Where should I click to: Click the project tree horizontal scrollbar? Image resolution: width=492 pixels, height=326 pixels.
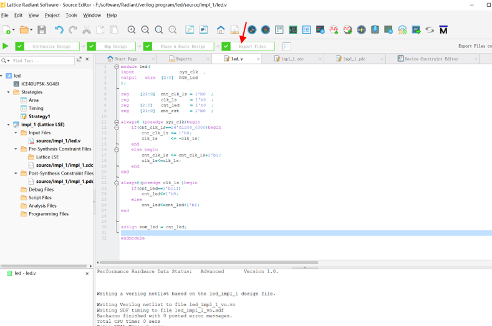(x=44, y=266)
